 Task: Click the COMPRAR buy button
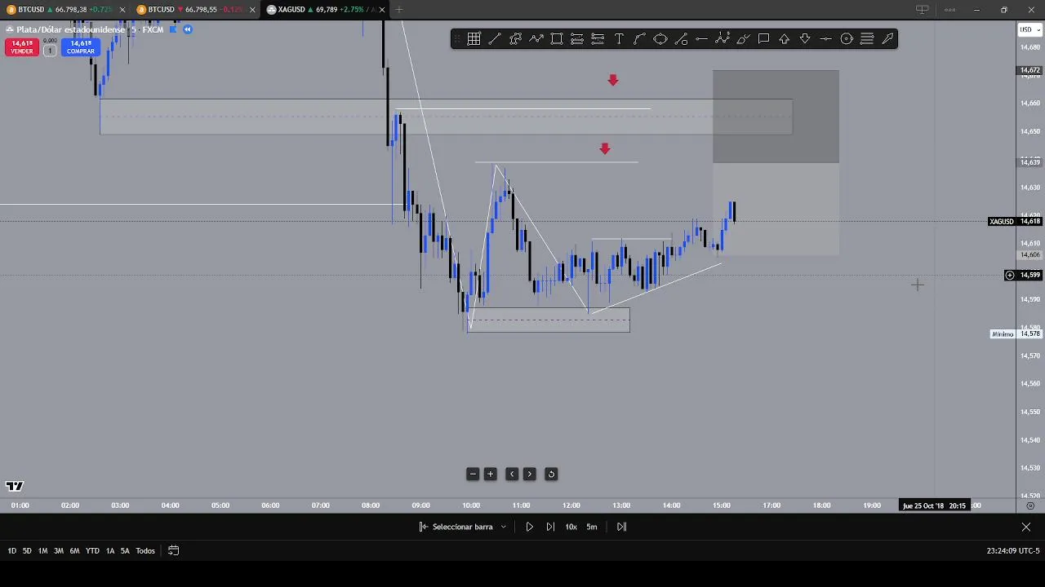click(81, 47)
